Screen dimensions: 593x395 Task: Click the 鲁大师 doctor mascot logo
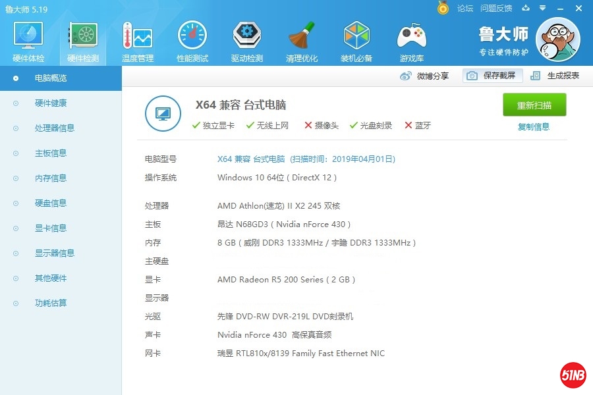pos(557,39)
